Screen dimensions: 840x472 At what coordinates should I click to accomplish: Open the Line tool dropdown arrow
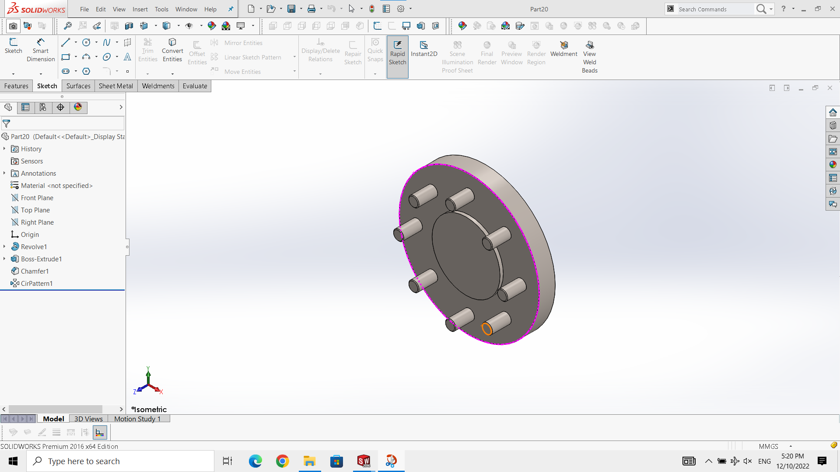(76, 42)
